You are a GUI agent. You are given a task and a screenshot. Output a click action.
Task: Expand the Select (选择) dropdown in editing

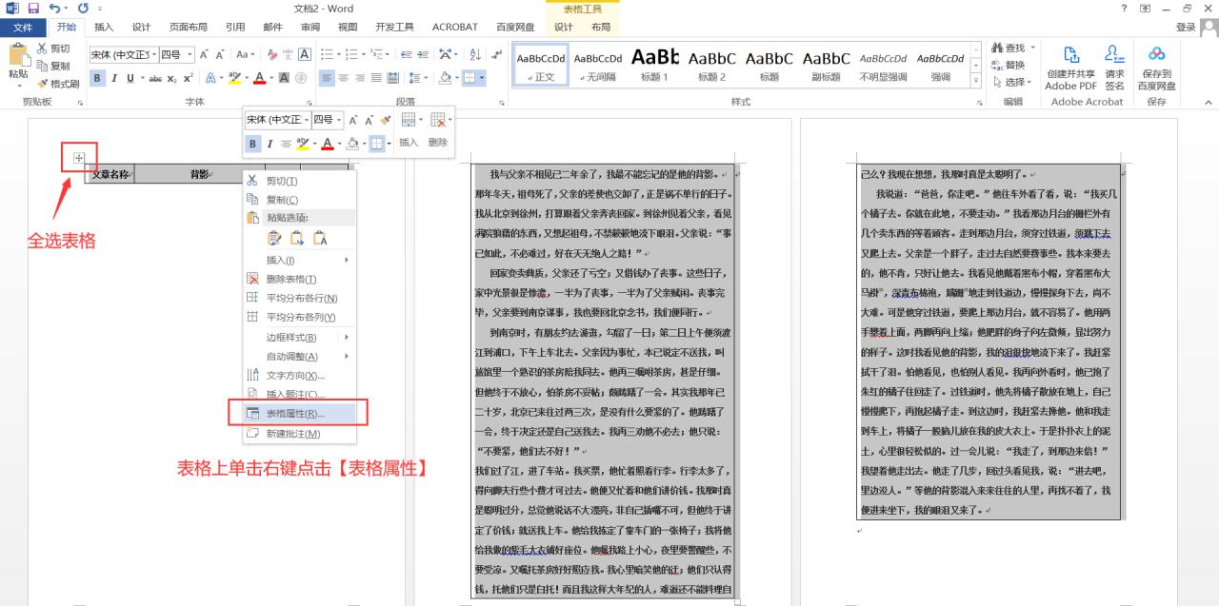point(1029,82)
